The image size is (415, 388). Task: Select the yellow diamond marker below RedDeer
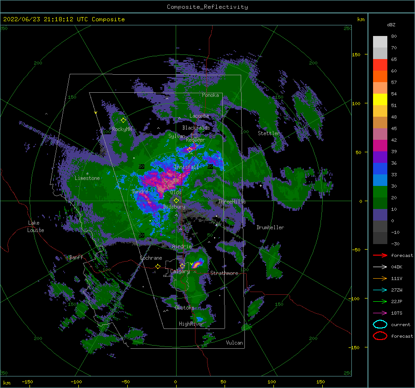[x=190, y=150]
